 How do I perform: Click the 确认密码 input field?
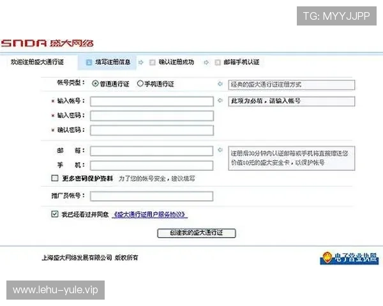[152, 130]
